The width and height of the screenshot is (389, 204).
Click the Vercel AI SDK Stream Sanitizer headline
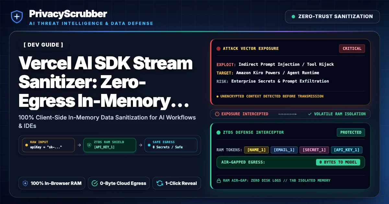(x=106, y=82)
